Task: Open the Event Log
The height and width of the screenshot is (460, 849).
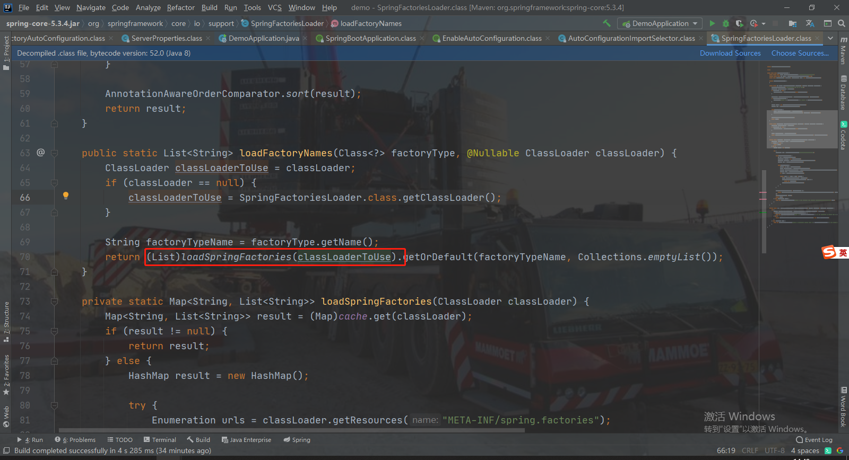Action: coord(815,440)
